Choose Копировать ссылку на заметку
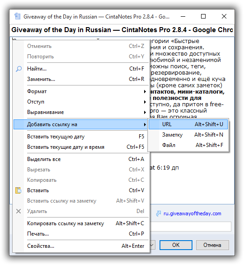The width and height of the screenshot is (244, 265). [x=81, y=223]
